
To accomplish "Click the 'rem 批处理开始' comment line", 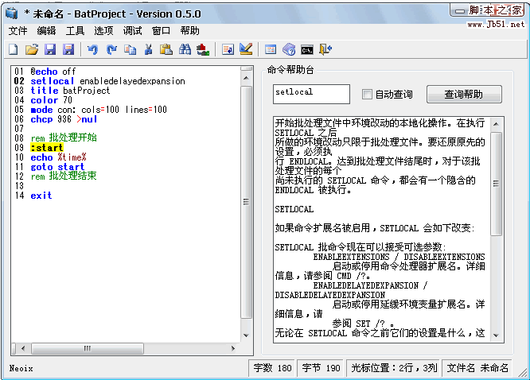I will tap(64, 138).
